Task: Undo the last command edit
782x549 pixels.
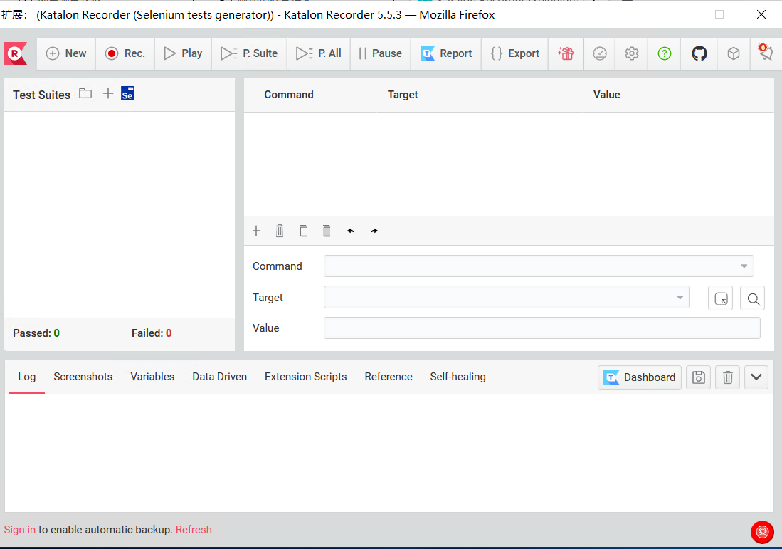Action: click(351, 231)
